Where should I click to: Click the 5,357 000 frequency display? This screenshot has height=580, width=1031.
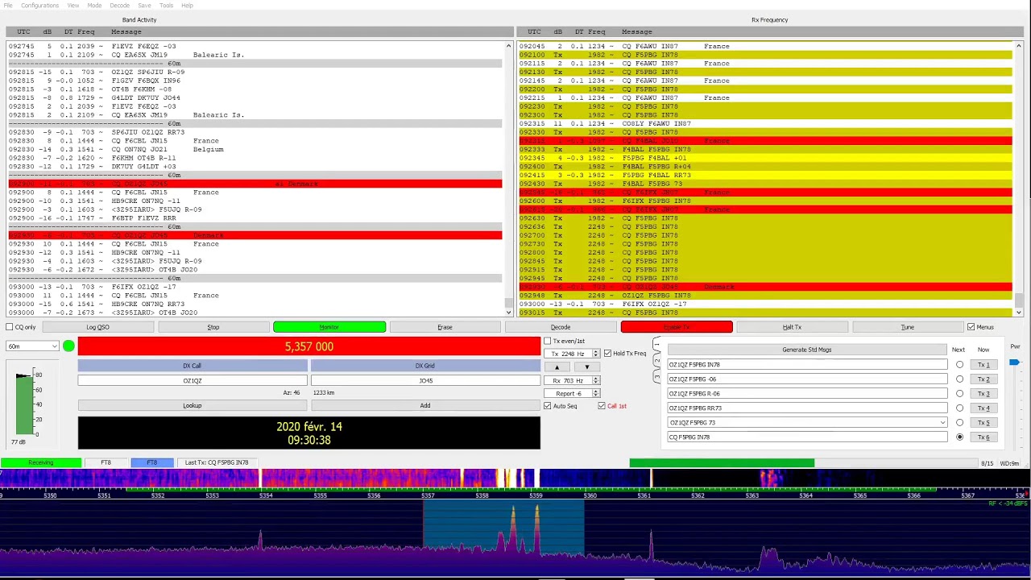pos(309,346)
